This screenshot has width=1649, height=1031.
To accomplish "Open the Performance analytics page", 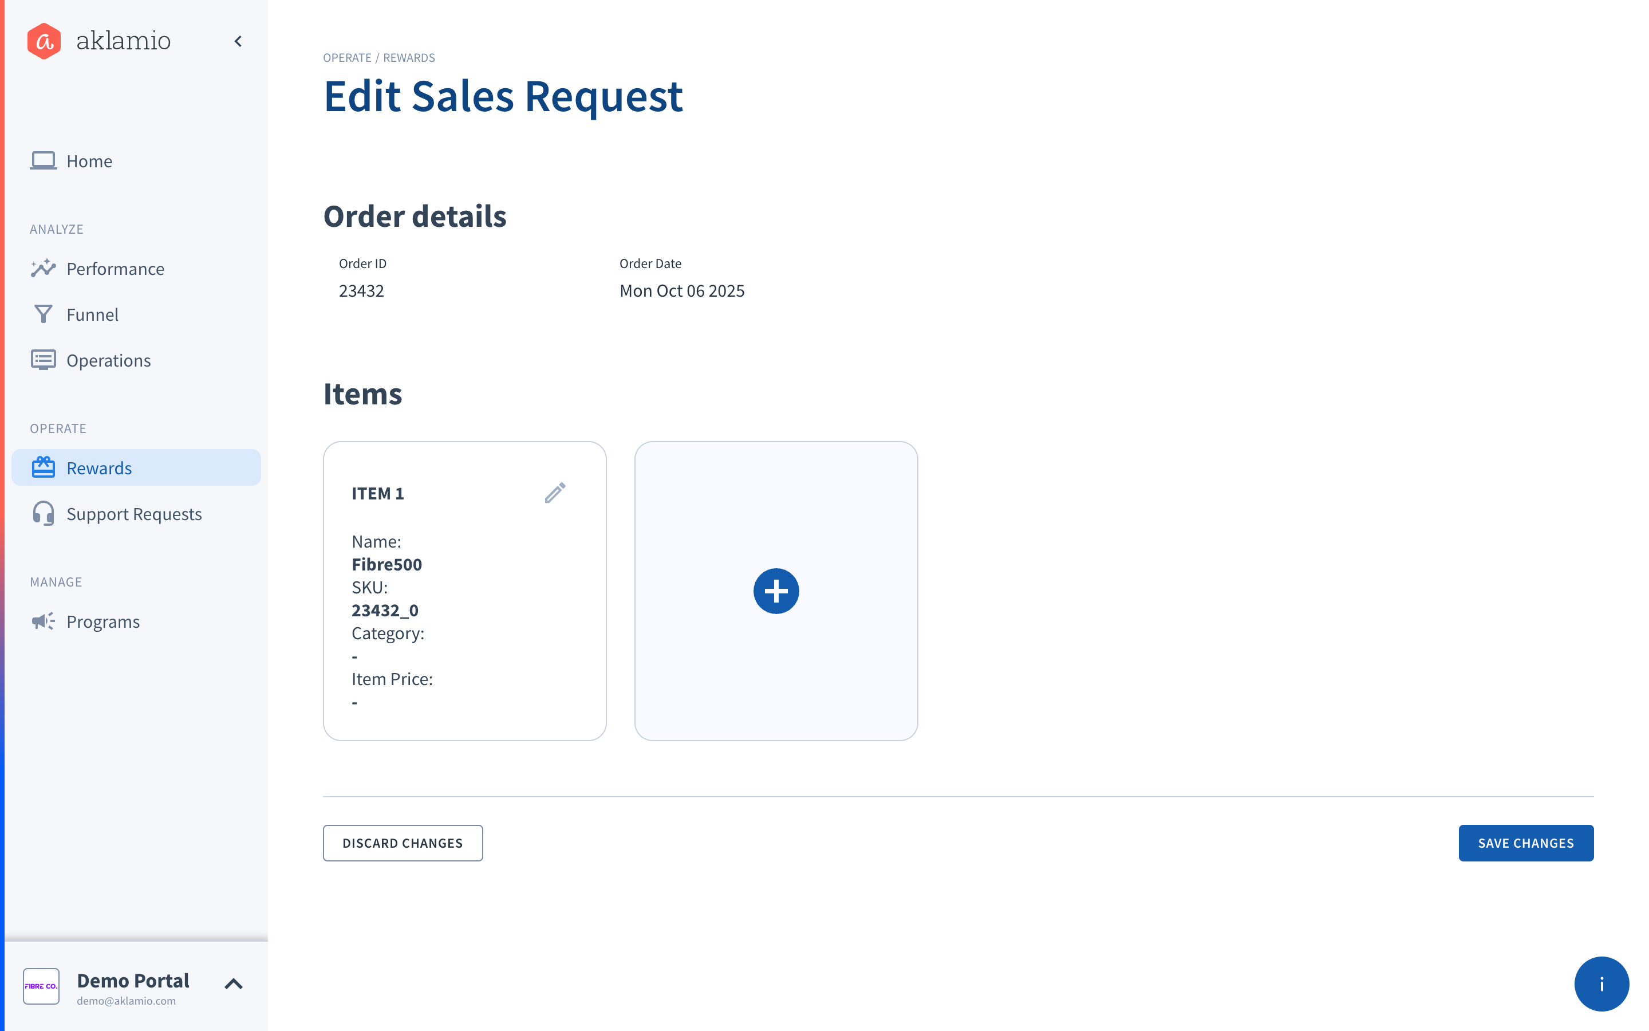I will (115, 269).
